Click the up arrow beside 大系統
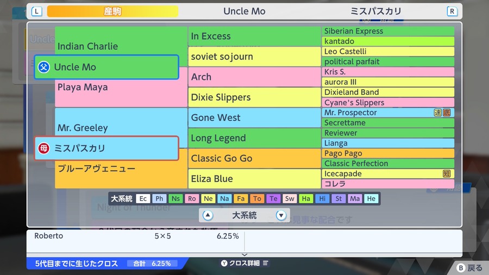Screen dimensions: 489x275 tap(208, 215)
